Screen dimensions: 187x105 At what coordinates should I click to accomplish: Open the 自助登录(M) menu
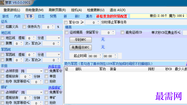(34, 10)
